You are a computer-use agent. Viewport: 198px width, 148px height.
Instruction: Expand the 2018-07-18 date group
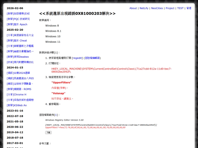[15, 138]
